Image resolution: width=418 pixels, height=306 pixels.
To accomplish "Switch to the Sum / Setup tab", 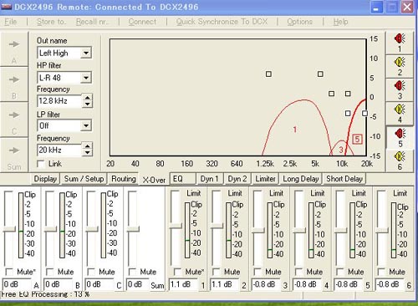I will tap(84, 179).
